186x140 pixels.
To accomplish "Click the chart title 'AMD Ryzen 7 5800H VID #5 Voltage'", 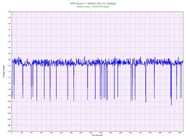I will pos(93,4).
